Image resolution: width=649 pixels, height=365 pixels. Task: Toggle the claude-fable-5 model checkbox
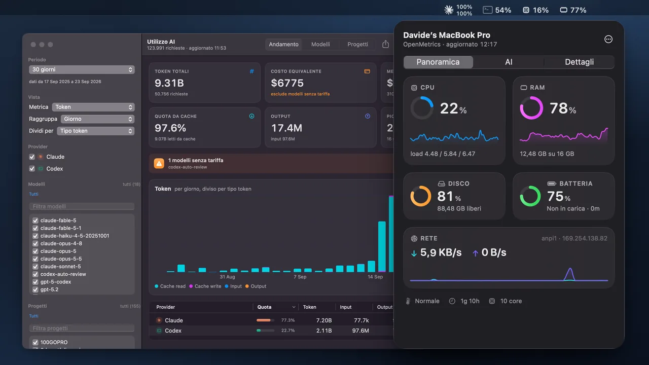point(35,221)
